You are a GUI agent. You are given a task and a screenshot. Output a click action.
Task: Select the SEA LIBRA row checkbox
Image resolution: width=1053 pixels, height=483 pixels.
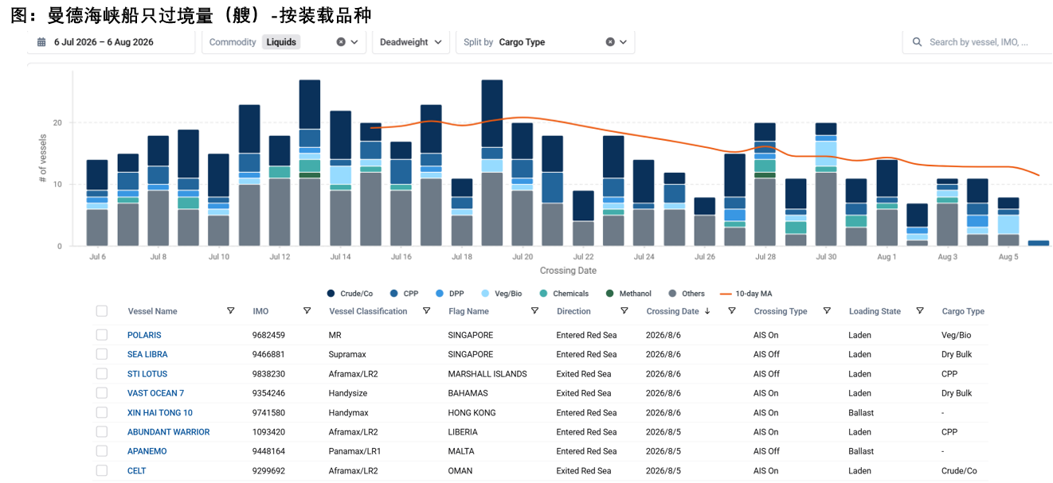tap(101, 354)
